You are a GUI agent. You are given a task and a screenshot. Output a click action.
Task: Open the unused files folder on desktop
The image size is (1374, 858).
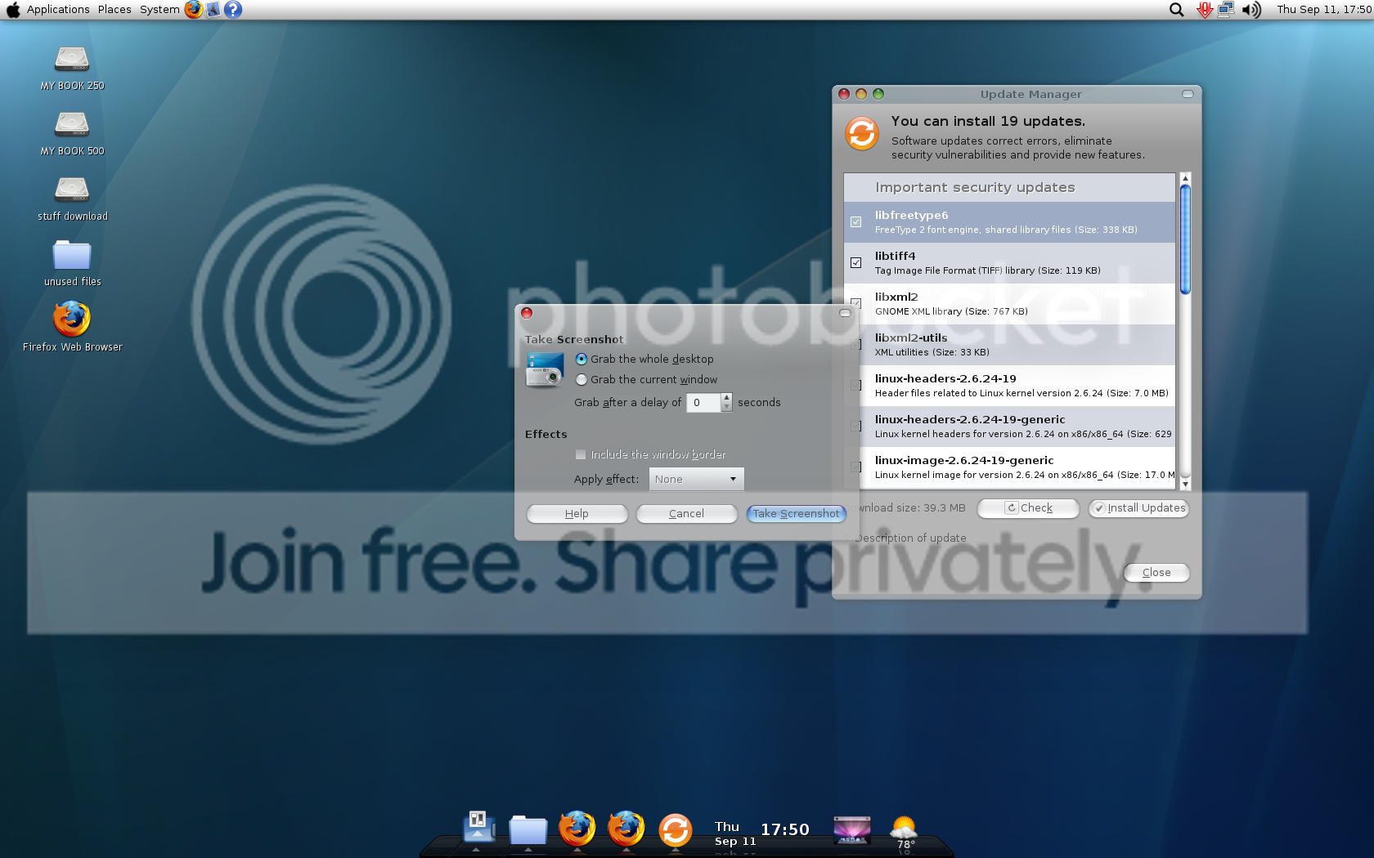tap(72, 256)
